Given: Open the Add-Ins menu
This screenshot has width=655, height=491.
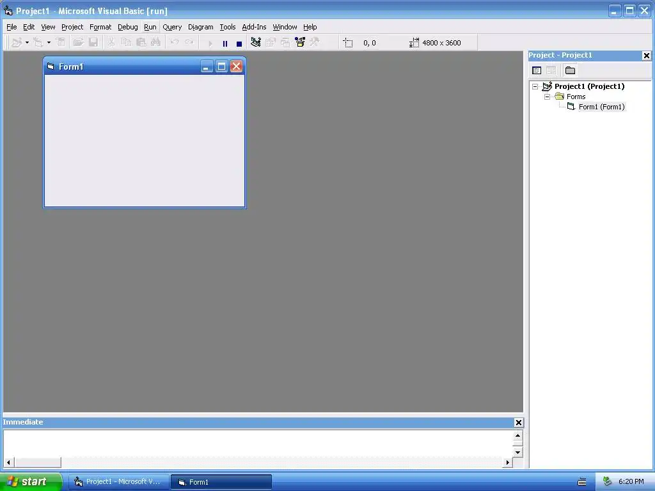Looking at the screenshot, I should (254, 27).
